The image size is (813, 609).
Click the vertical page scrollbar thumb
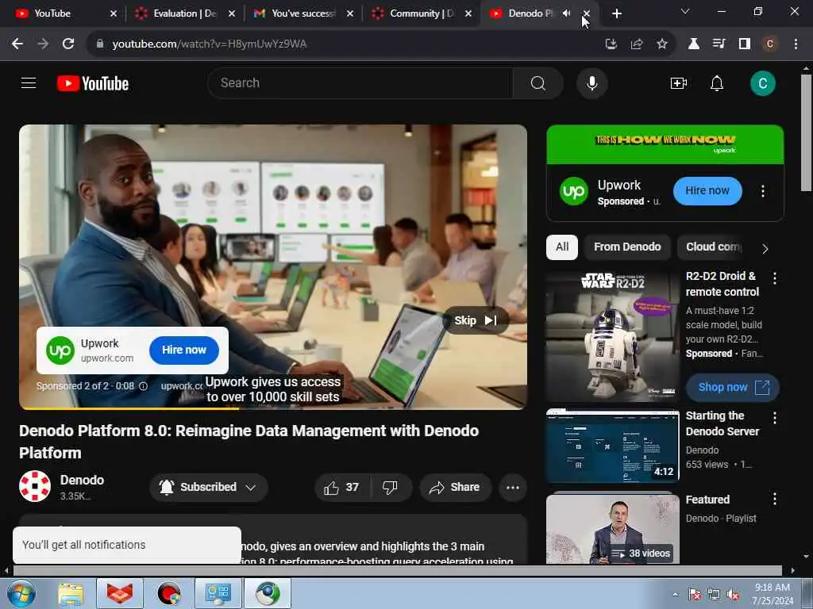pyautogui.click(x=806, y=132)
